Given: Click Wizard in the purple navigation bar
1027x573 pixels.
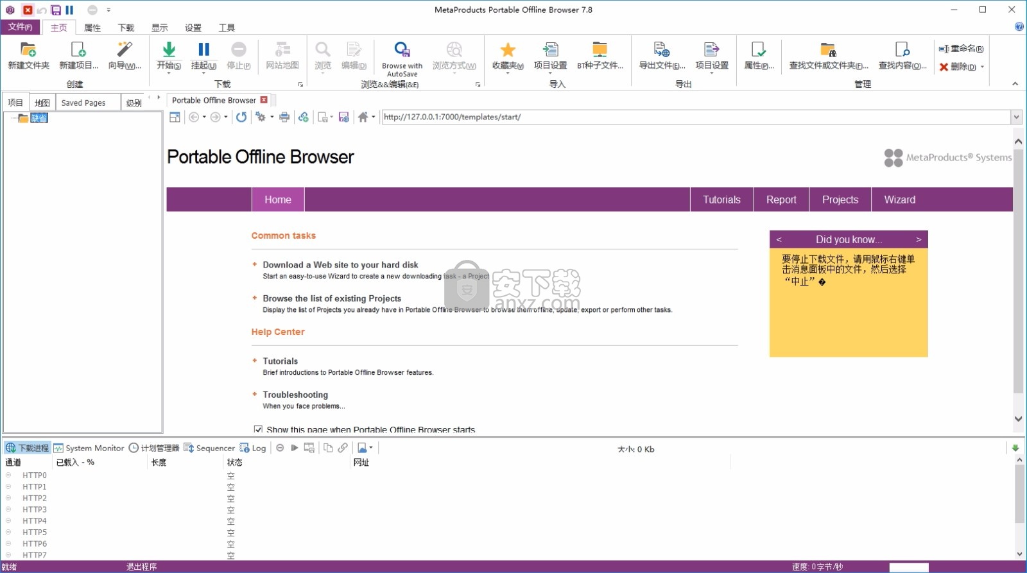Looking at the screenshot, I should click(899, 200).
